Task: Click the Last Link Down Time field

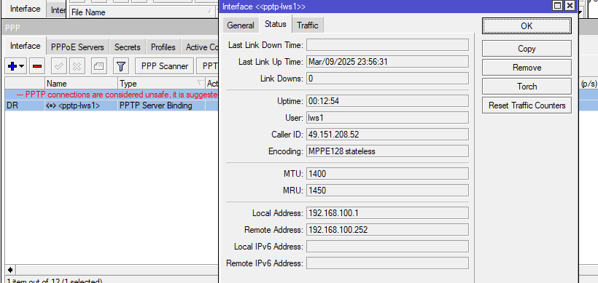Action: [387, 45]
